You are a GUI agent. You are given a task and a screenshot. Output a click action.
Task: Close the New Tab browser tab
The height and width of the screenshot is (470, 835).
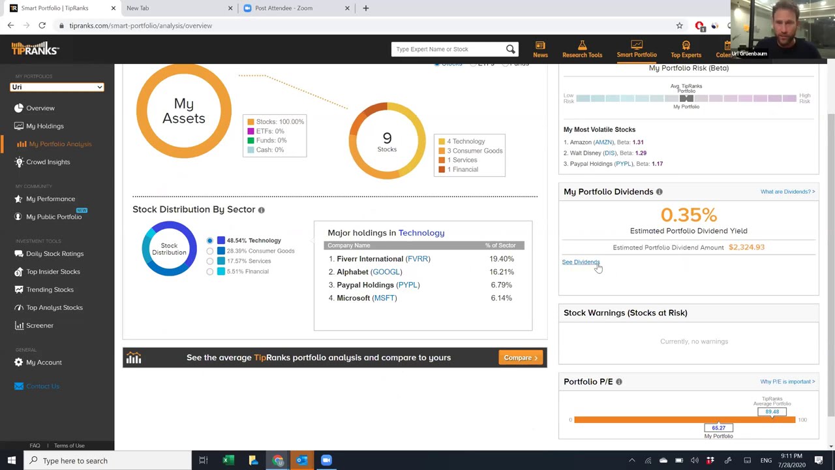(x=230, y=8)
